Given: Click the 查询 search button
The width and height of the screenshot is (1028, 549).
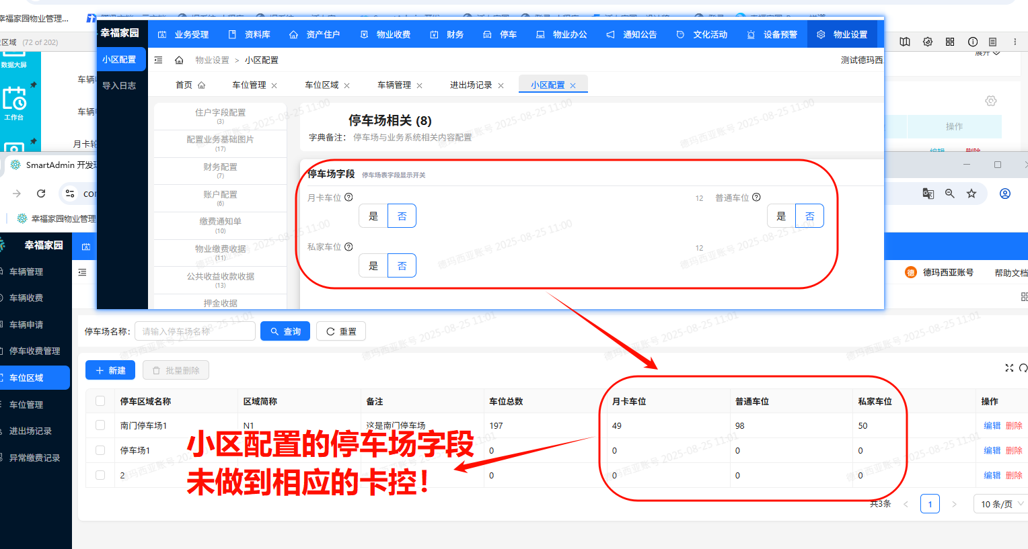Looking at the screenshot, I should coord(285,331).
